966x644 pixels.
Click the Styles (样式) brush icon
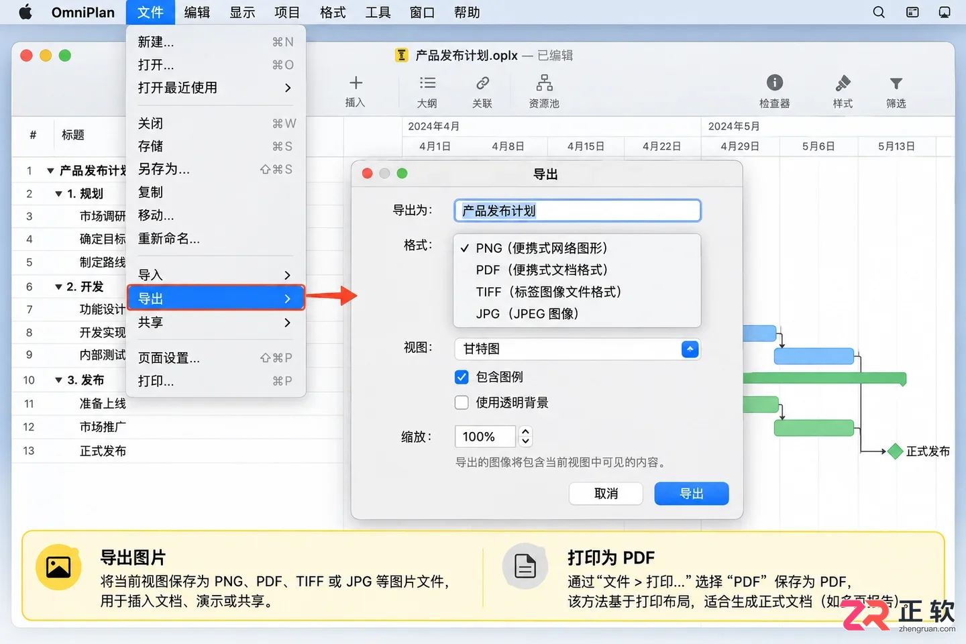[843, 83]
